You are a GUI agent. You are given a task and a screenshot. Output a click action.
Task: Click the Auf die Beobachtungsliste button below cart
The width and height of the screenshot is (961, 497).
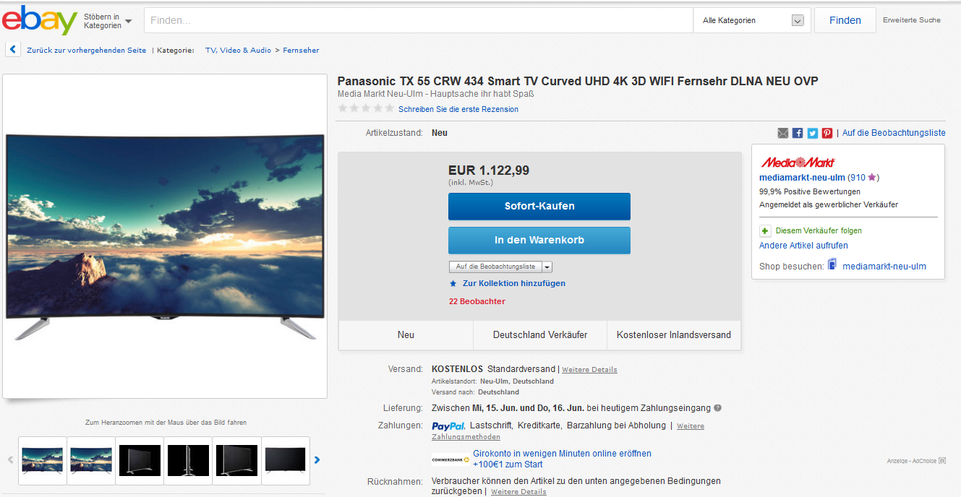tap(495, 267)
